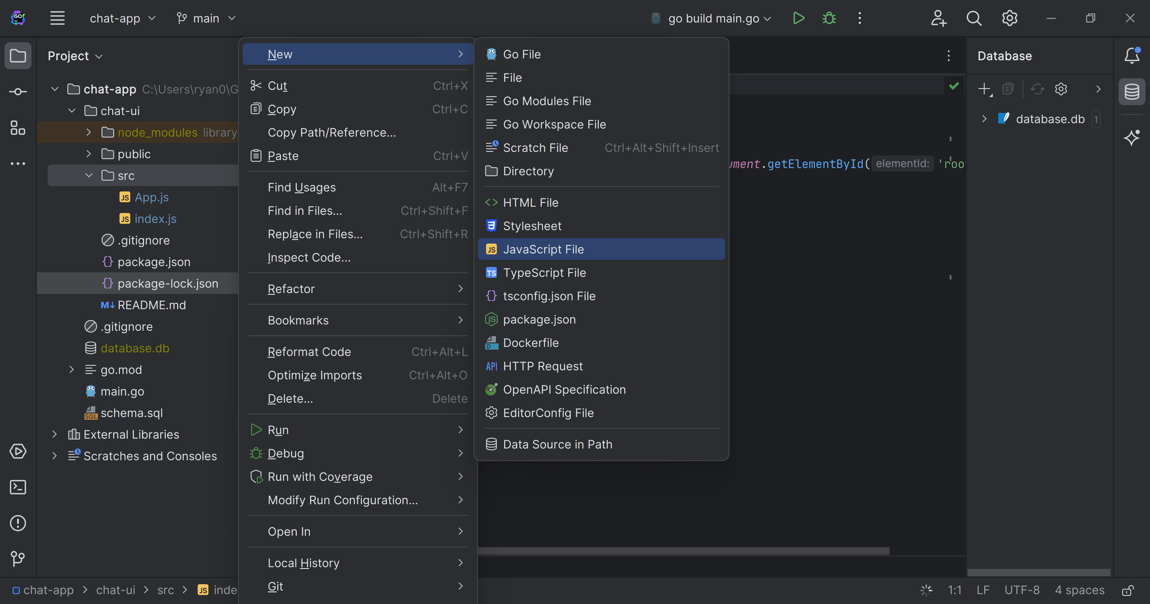Open IDE Settings with the gear icon
1150x604 pixels.
pos(1009,18)
